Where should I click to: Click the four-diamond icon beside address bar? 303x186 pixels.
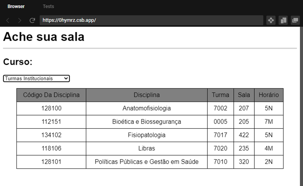coord(271,20)
